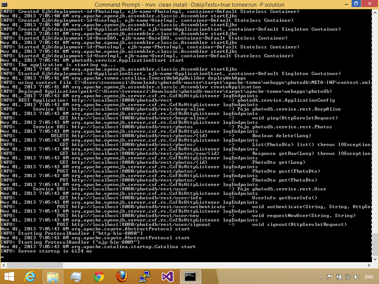
Task: Open the Command Prompt system menu icon
Action: (4, 4)
